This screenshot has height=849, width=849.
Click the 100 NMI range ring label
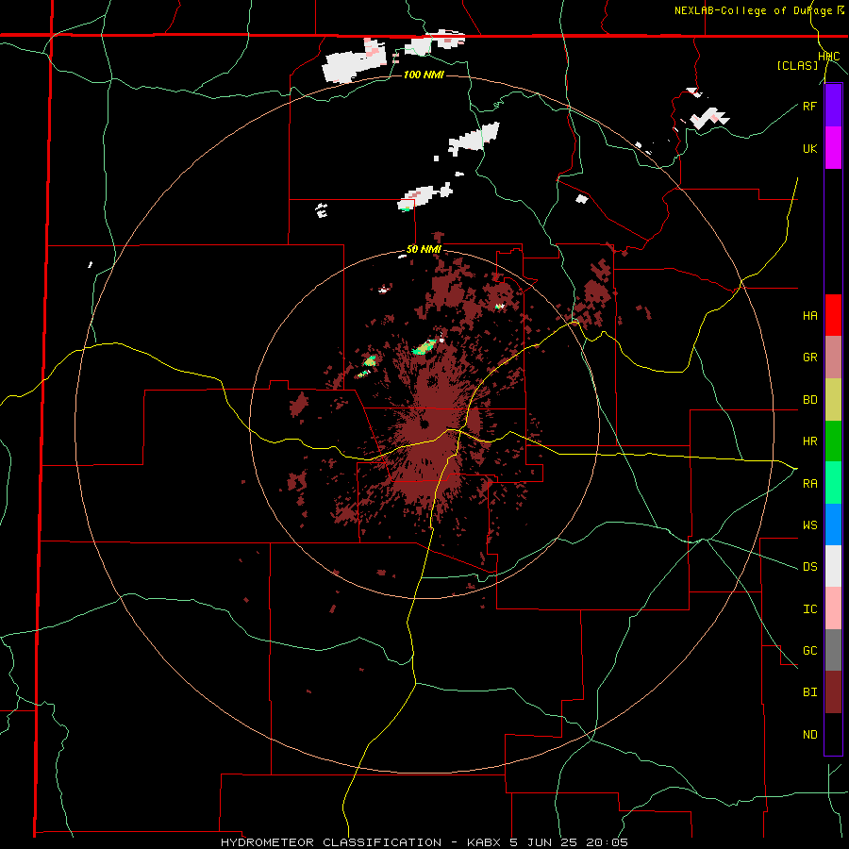coord(424,75)
